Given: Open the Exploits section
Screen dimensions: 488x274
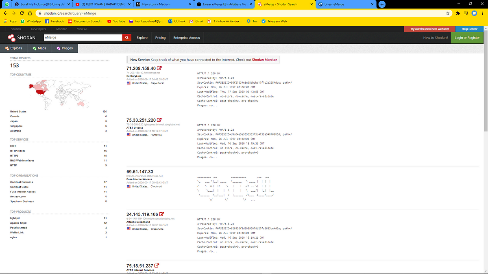Looking at the screenshot, I should click(x=13, y=48).
